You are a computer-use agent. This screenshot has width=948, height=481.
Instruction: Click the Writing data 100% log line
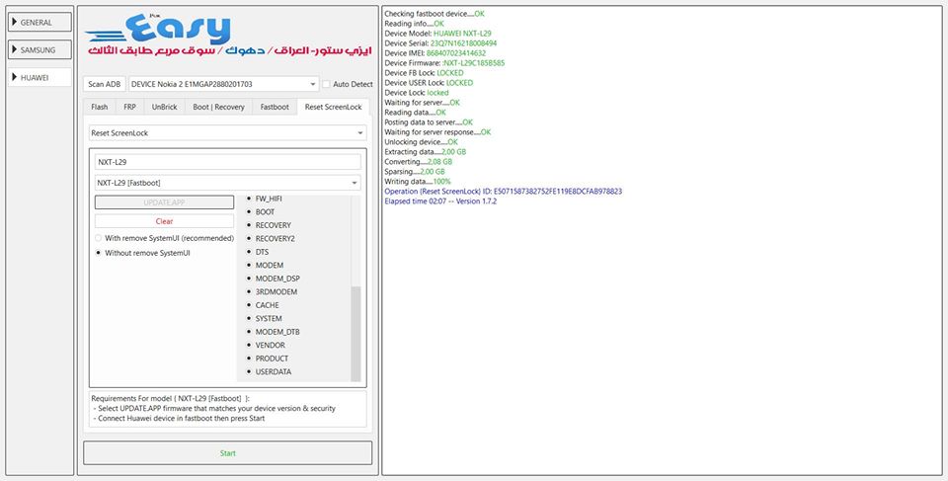coord(417,182)
